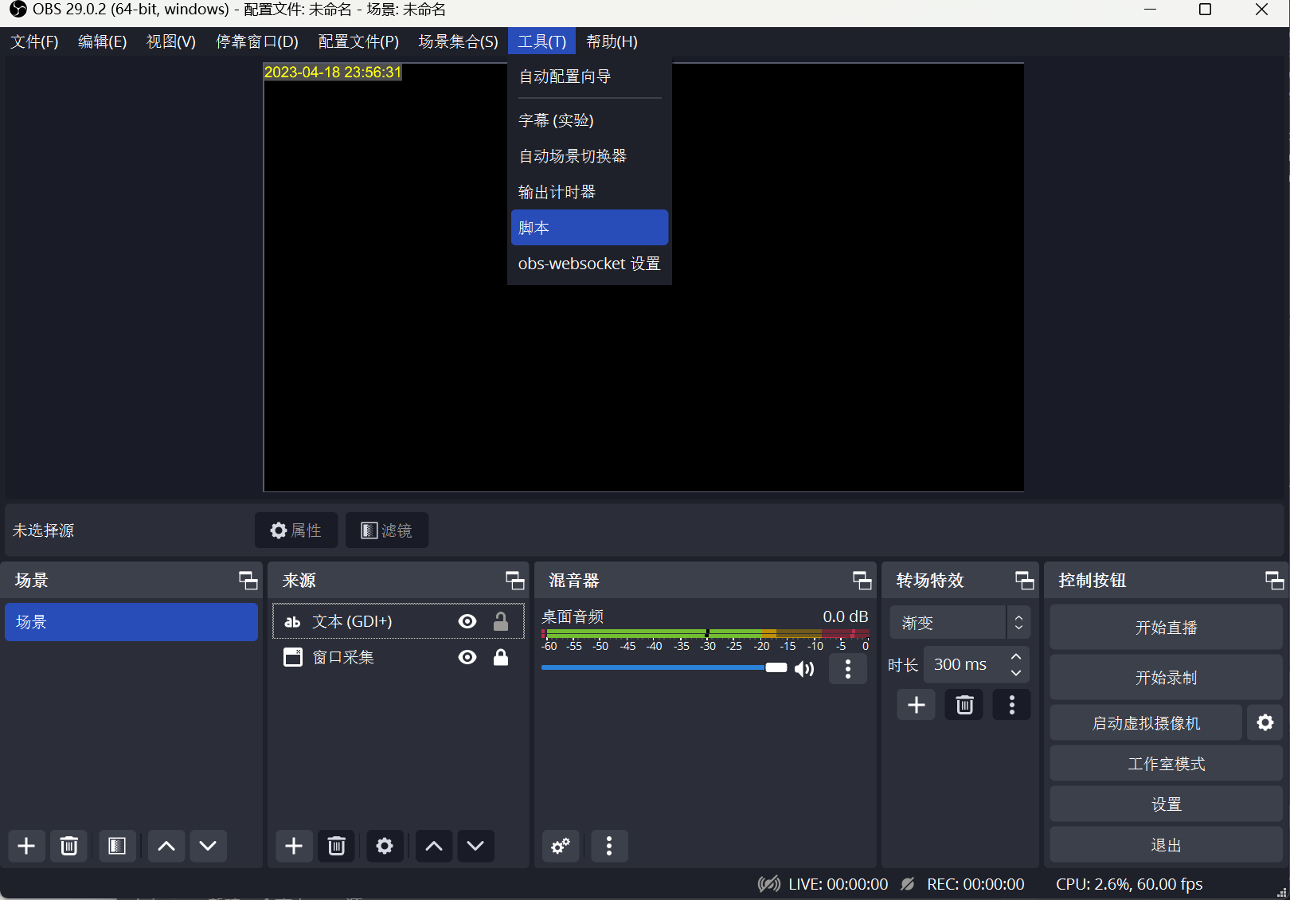The height and width of the screenshot is (900, 1290).
Task: Move source up in Sources panel
Action: (434, 846)
